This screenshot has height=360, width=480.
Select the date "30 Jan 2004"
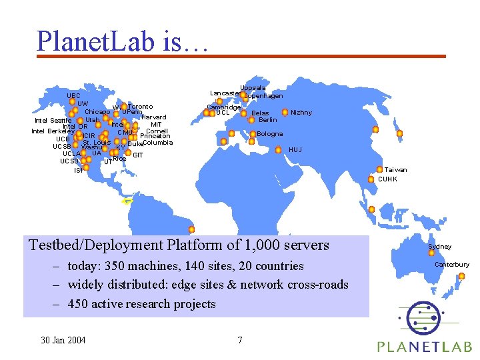[x=63, y=340]
